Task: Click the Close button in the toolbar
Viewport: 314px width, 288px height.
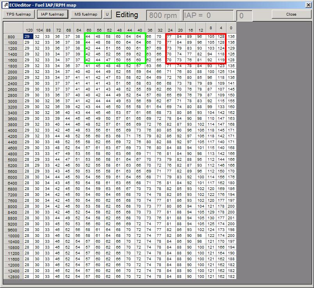Action: pos(291,14)
